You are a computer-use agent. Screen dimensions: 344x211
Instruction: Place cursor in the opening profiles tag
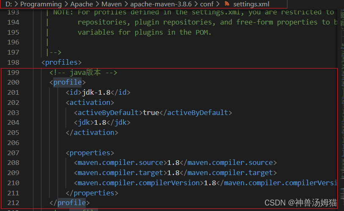point(61,63)
